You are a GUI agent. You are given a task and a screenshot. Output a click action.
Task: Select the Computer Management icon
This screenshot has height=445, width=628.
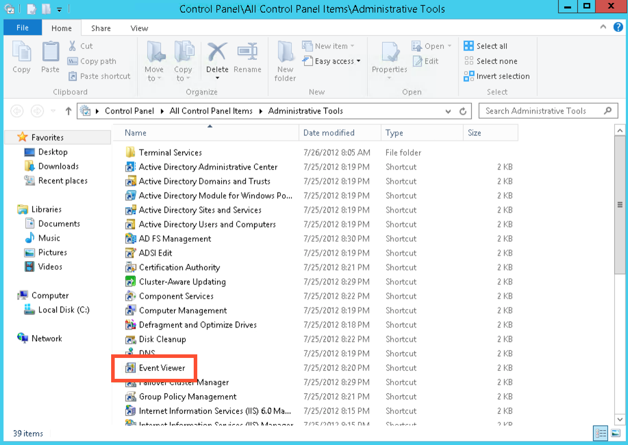coord(130,310)
